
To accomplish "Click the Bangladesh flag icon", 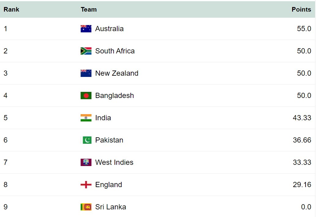I will [x=86, y=96].
